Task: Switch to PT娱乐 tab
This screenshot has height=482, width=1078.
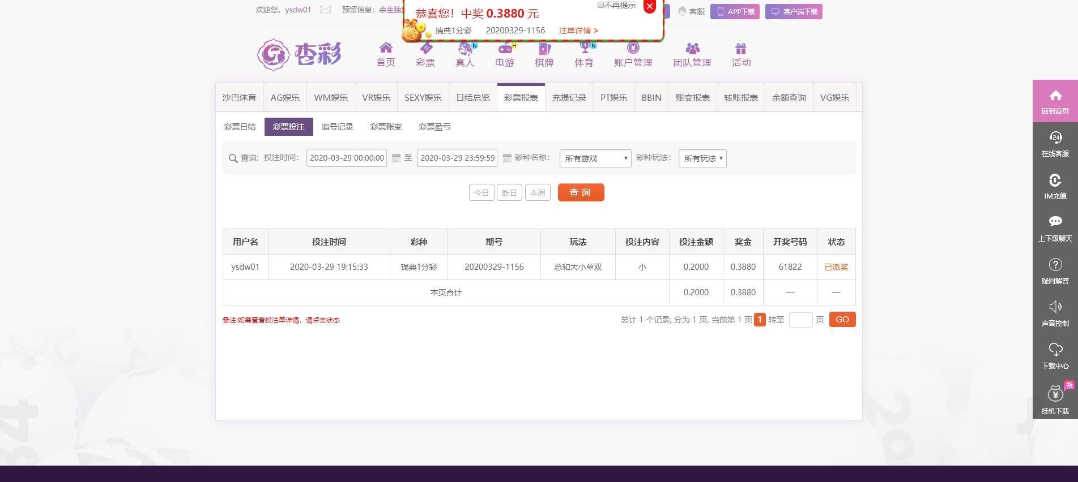Action: point(614,97)
